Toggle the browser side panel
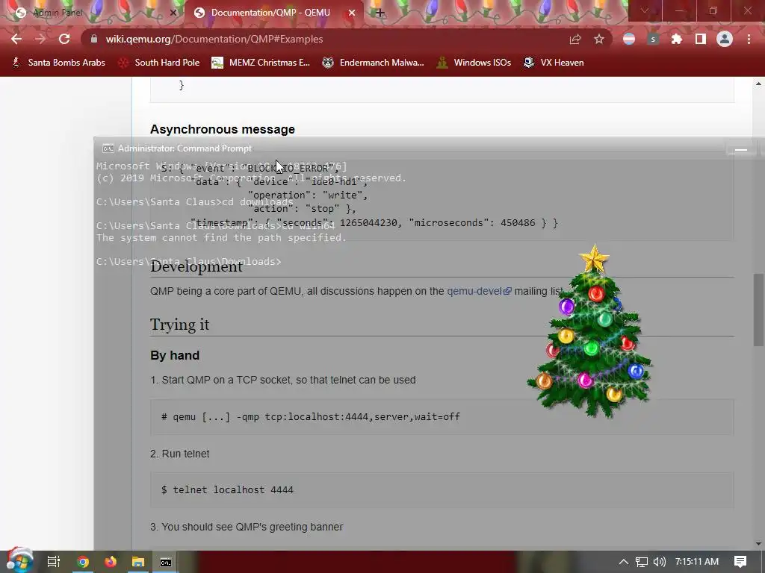This screenshot has height=573, width=765. pyautogui.click(x=701, y=40)
